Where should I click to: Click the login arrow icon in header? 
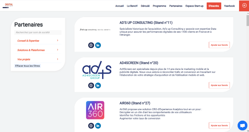tap(244, 6)
